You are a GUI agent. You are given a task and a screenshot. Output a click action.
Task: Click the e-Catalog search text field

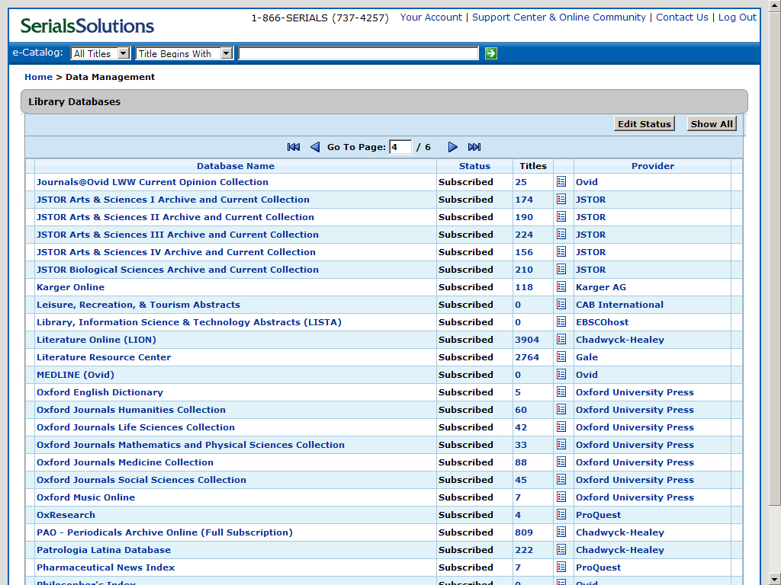(x=358, y=53)
